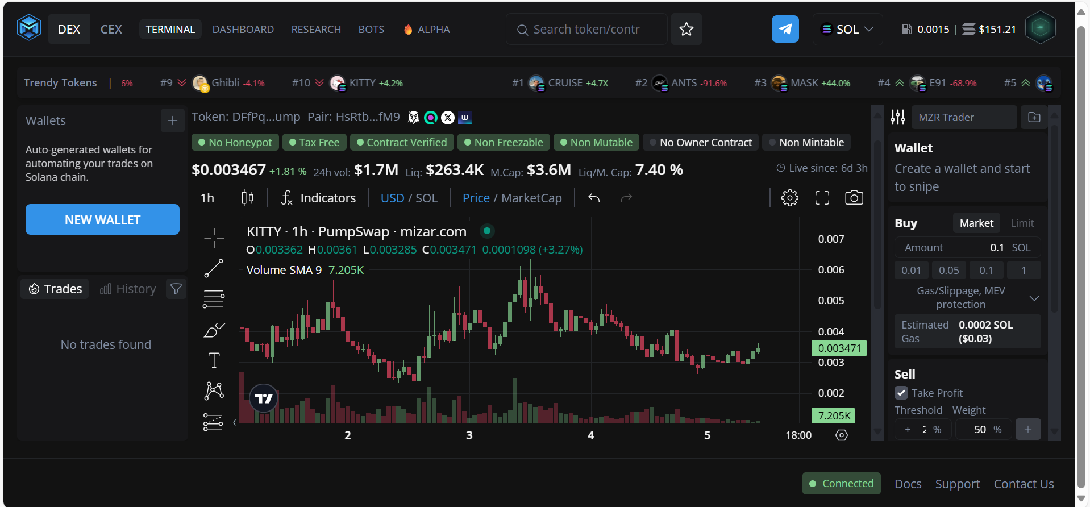Open the trader settings sliders icon
The image size is (1090, 507).
click(898, 117)
